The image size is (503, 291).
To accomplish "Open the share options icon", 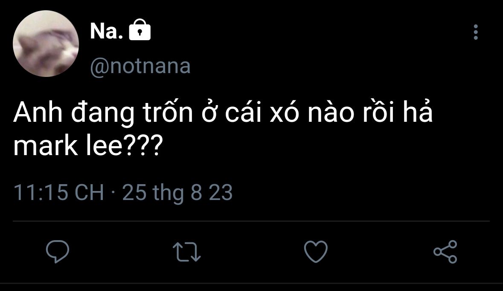I will click(x=445, y=251).
